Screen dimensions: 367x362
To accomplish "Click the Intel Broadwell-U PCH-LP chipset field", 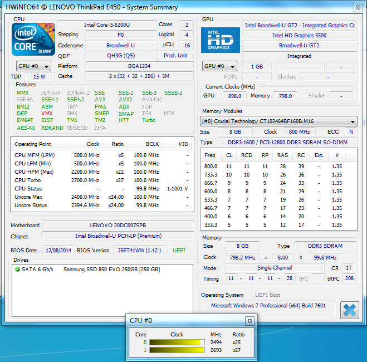I will coord(118,236).
